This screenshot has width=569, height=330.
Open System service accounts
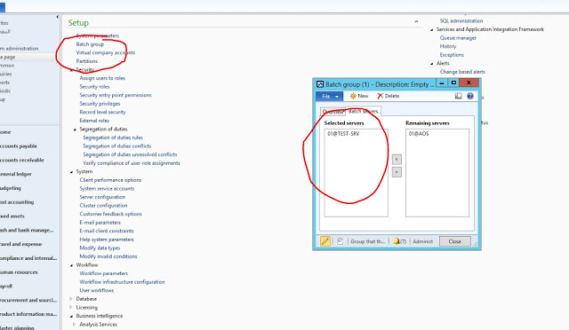click(x=107, y=189)
